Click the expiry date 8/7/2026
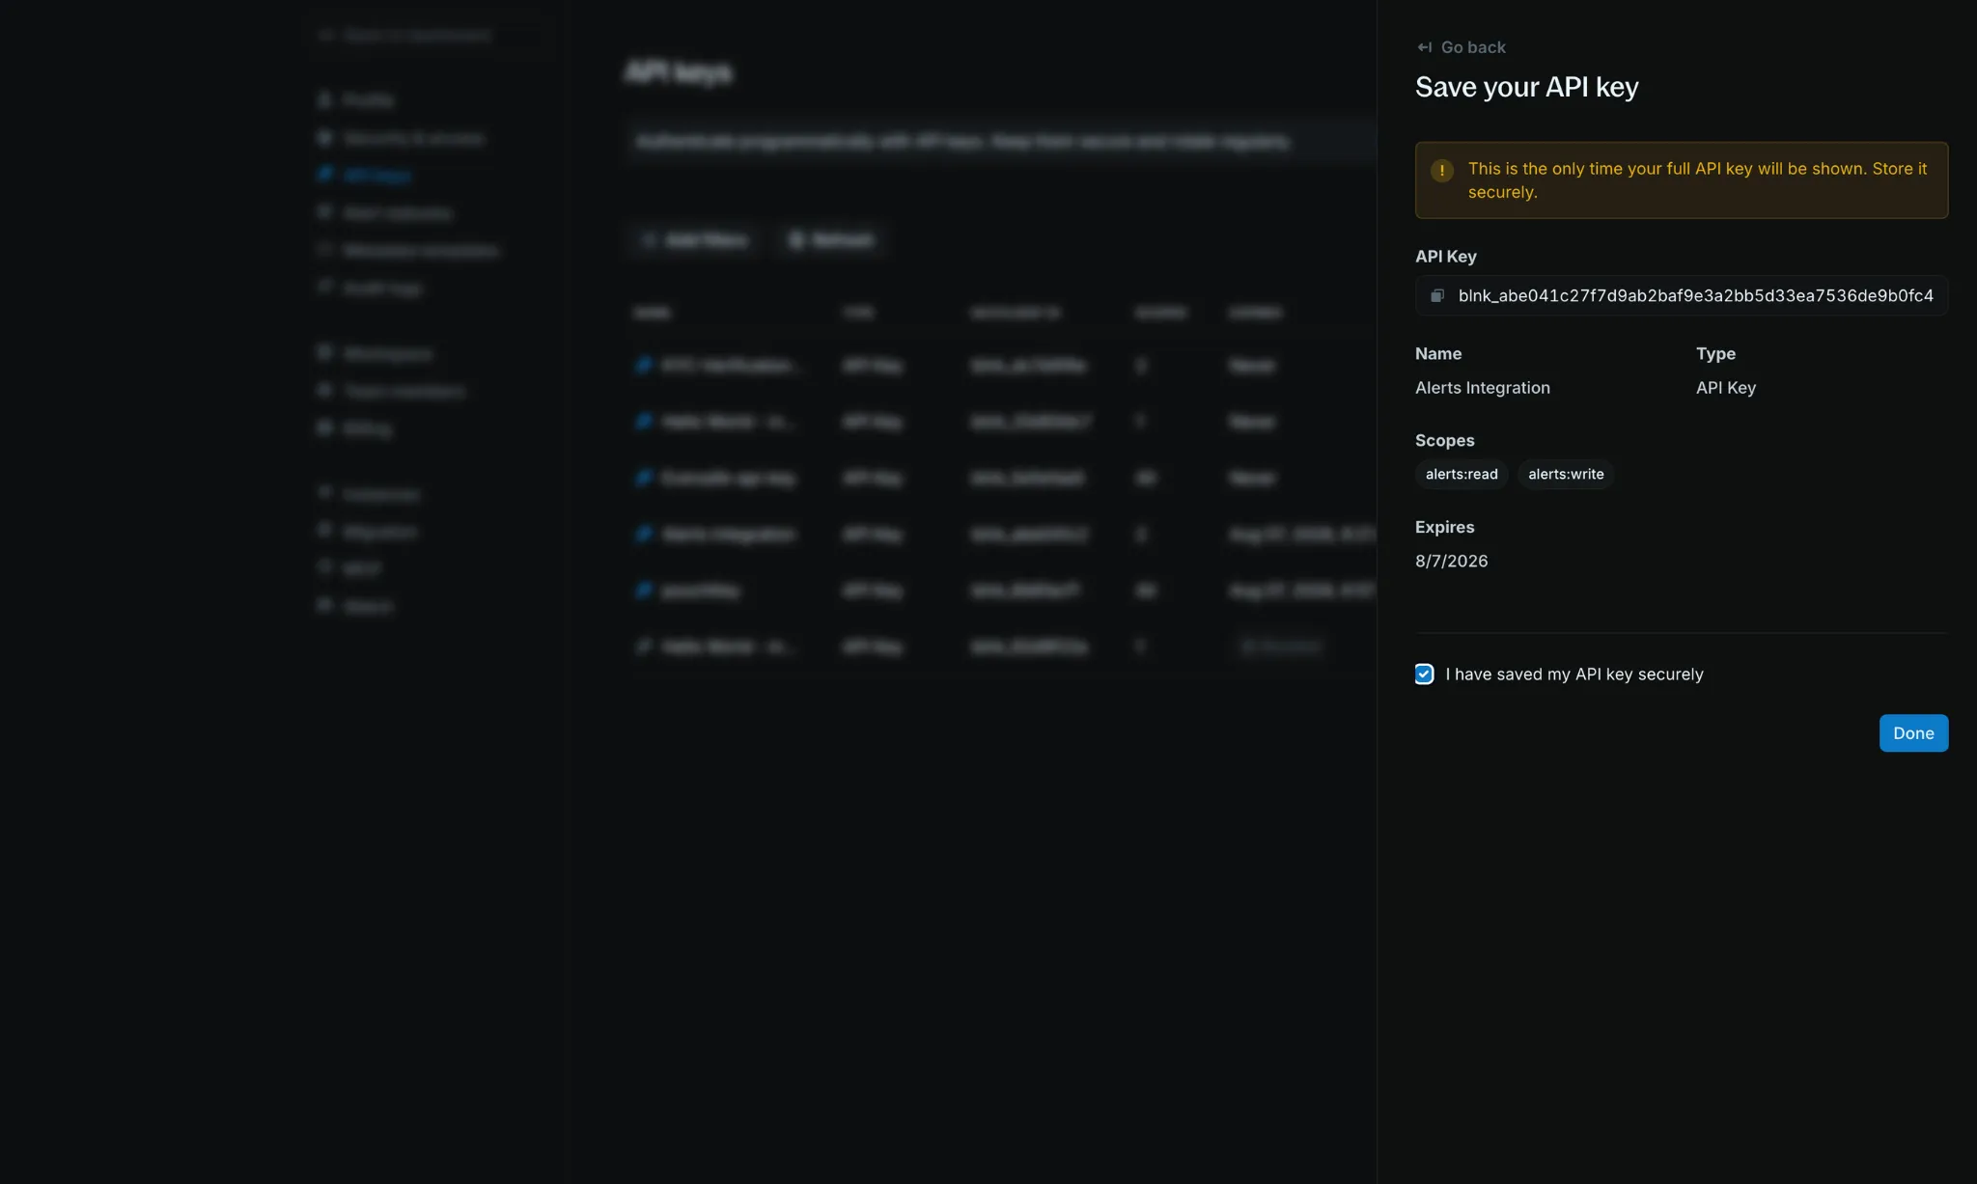Image resolution: width=1977 pixels, height=1184 pixels. [x=1451, y=561]
